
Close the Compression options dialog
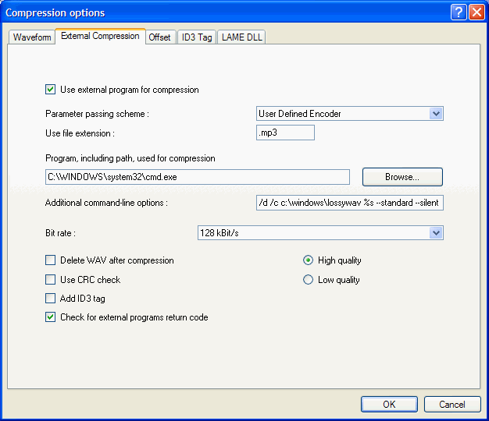coord(476,12)
